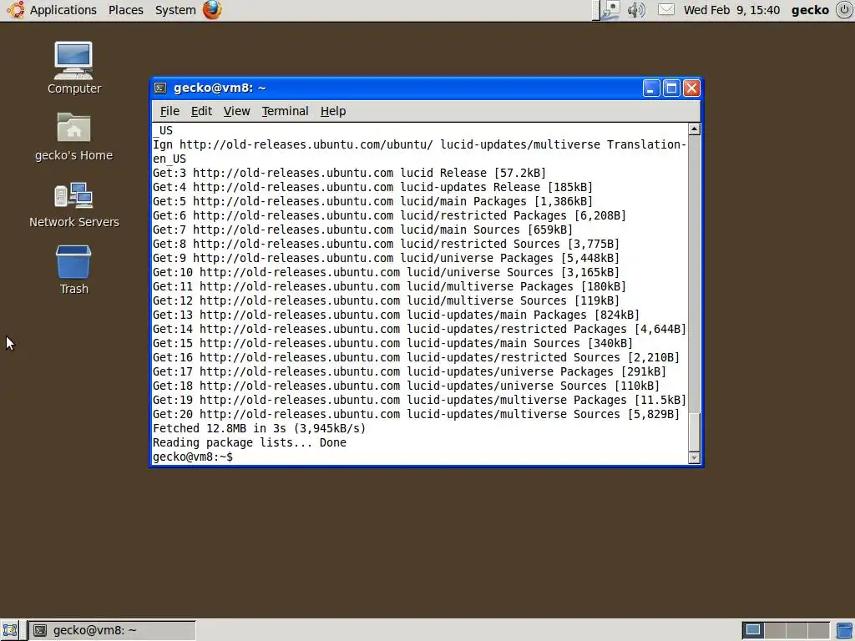Click the Get:12 lucid/multiverse Sources line
855x641 pixels.
tap(386, 300)
